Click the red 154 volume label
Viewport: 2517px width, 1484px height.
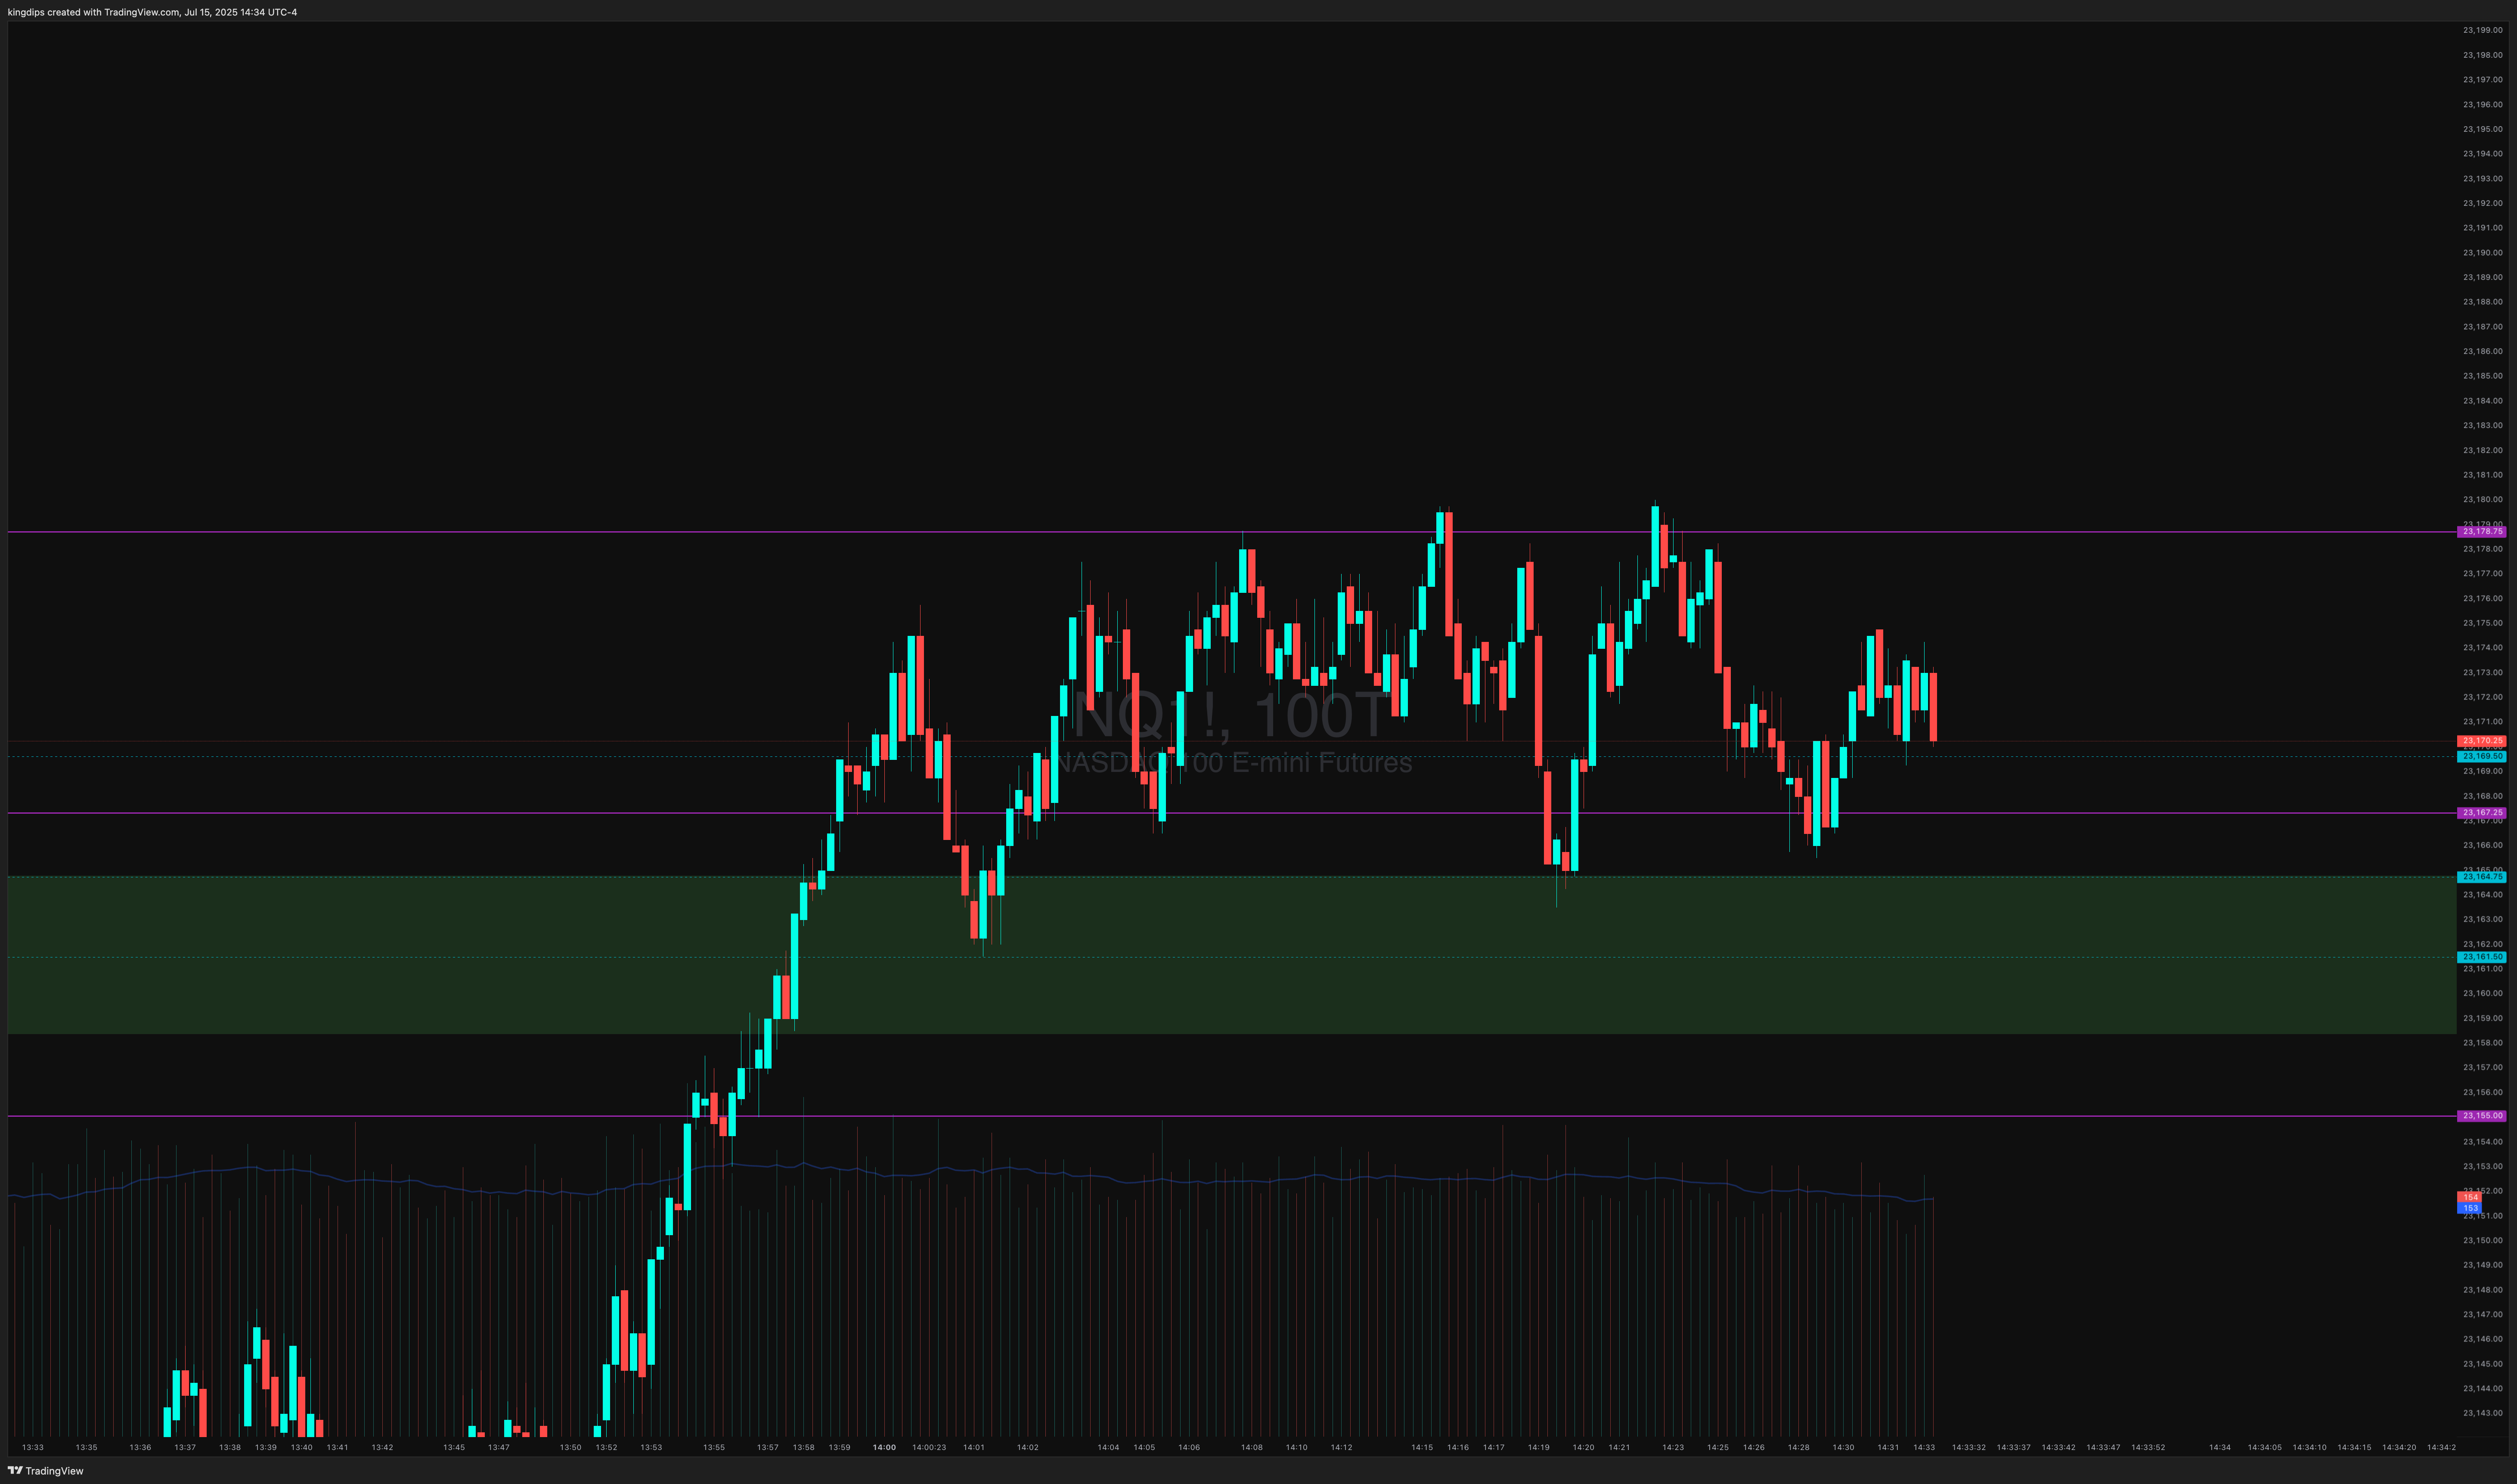[2470, 1197]
